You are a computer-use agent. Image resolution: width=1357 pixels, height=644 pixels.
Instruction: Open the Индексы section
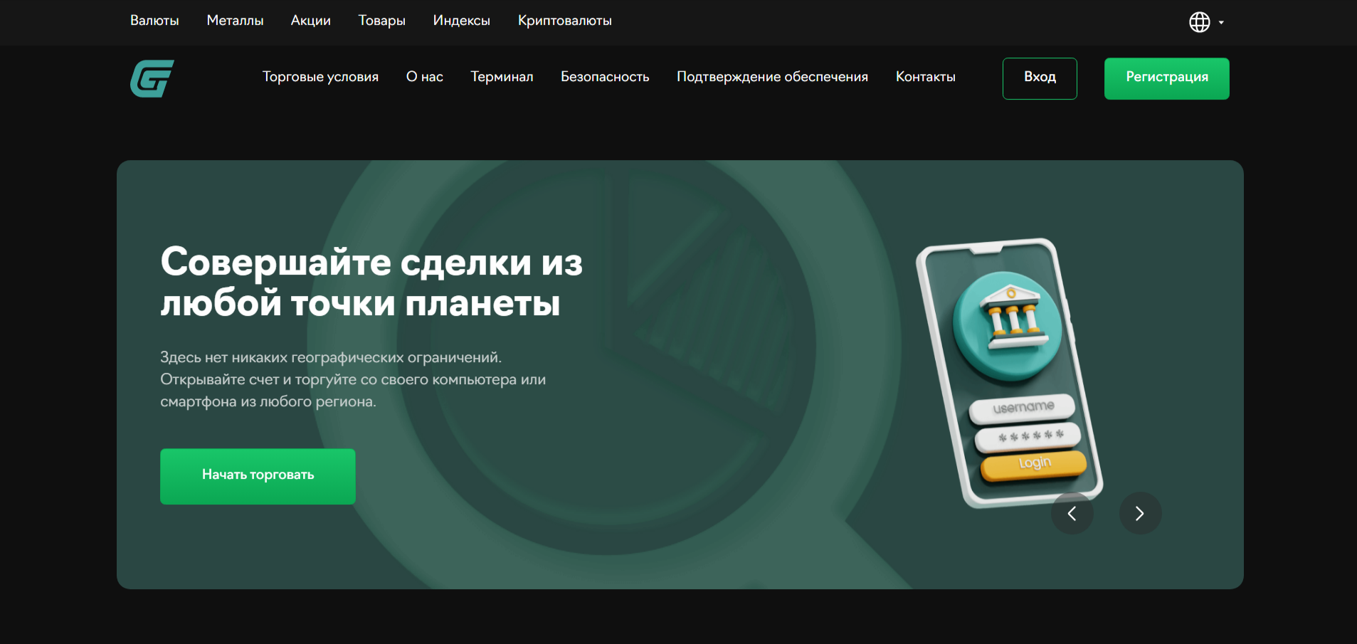click(x=461, y=21)
